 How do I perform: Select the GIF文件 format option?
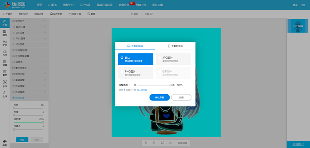(x=173, y=73)
